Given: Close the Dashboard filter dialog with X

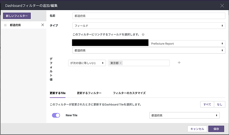Looking at the screenshot, I should (222, 6).
